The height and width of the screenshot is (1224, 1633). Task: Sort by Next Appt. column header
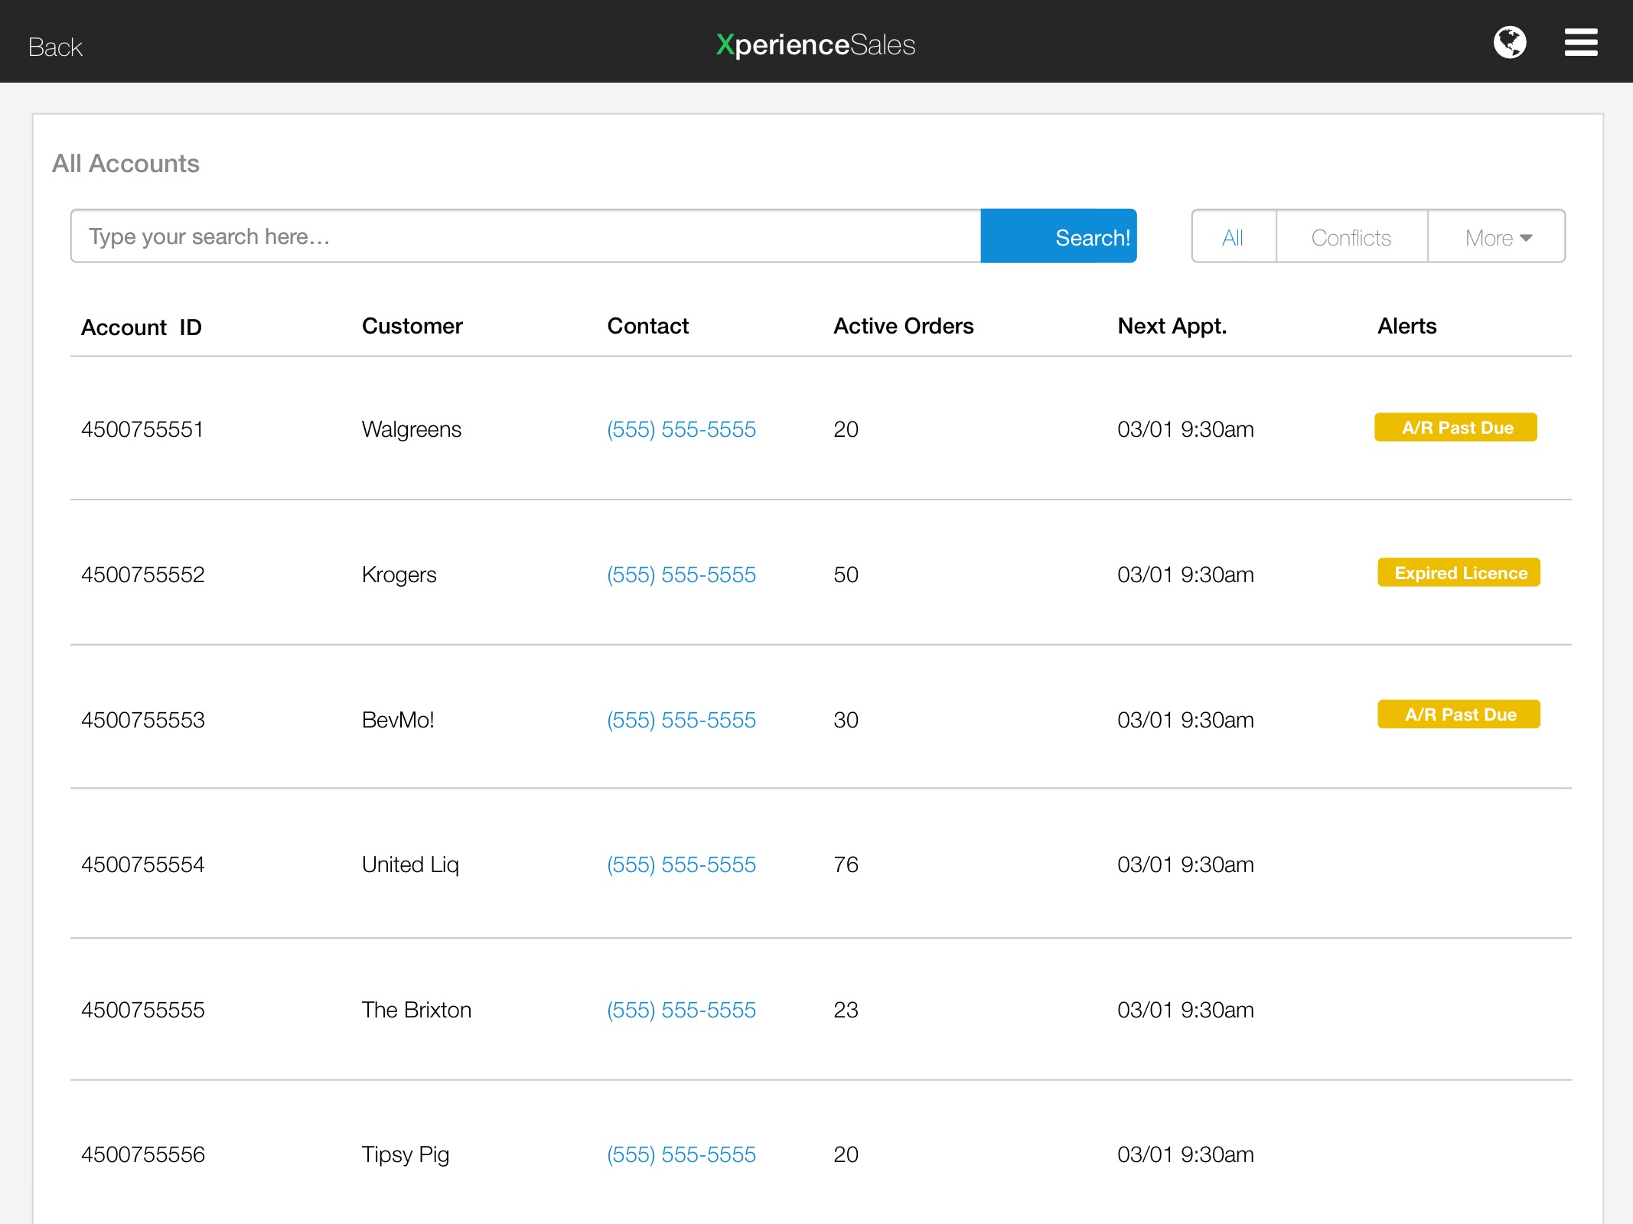(1172, 326)
